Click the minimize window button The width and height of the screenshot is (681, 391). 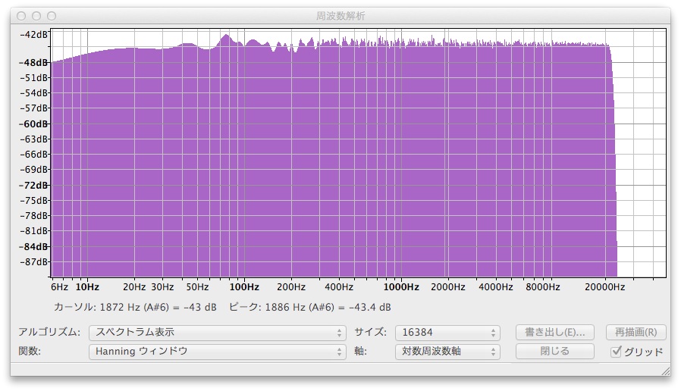point(36,16)
